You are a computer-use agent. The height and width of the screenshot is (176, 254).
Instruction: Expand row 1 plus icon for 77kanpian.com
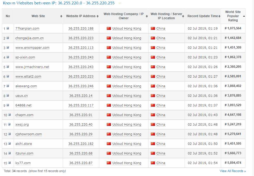pyautogui.click(x=8, y=28)
